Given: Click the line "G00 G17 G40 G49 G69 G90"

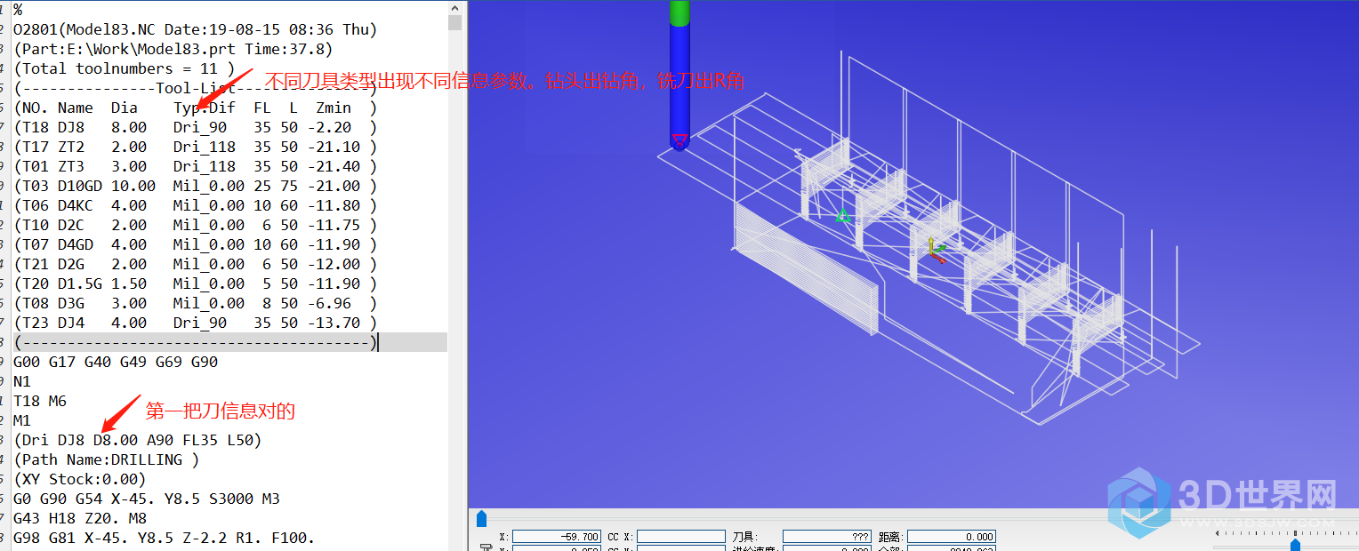Looking at the screenshot, I should coord(116,362).
